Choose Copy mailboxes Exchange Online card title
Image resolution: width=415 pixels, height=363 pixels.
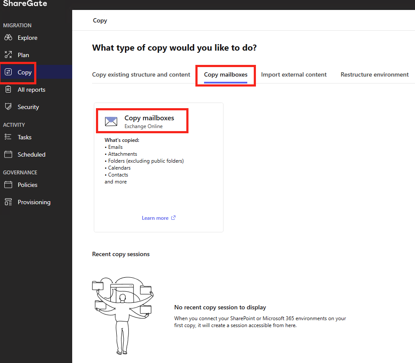coord(149,118)
